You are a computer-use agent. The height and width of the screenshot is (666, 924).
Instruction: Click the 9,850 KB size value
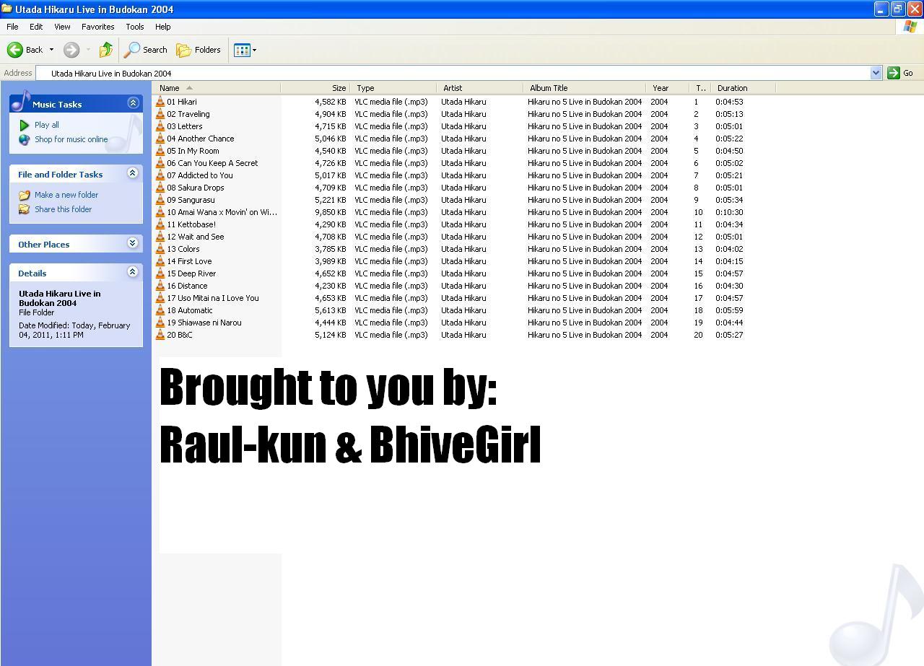330,212
